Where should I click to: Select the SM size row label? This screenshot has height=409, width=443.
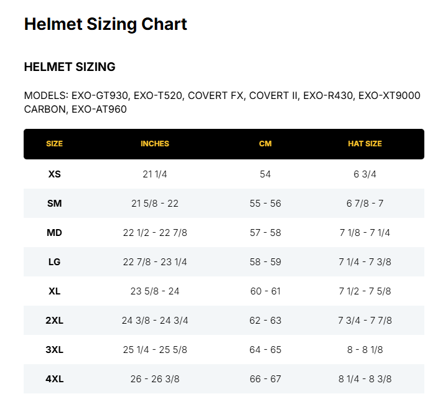click(x=54, y=204)
